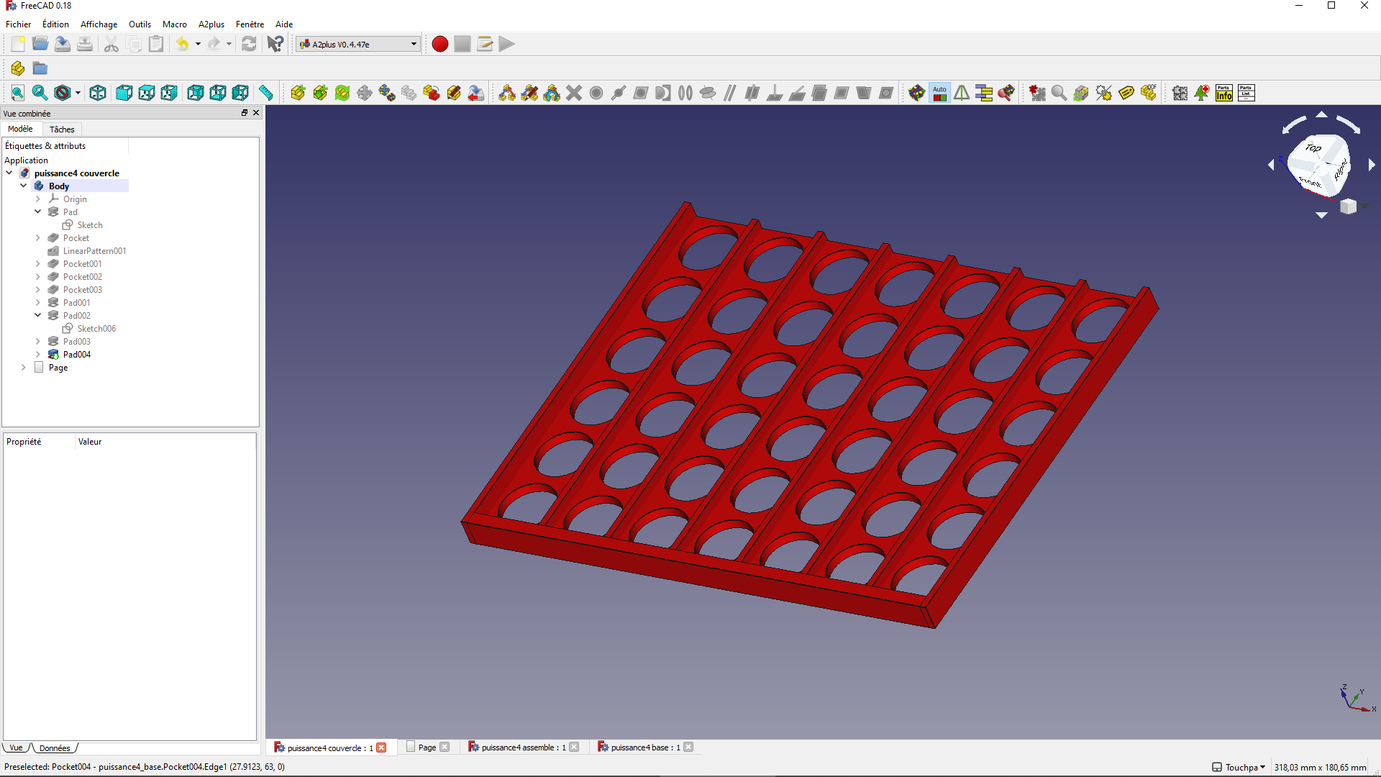Click the Parts Info icon
The height and width of the screenshot is (777, 1381).
click(1224, 93)
